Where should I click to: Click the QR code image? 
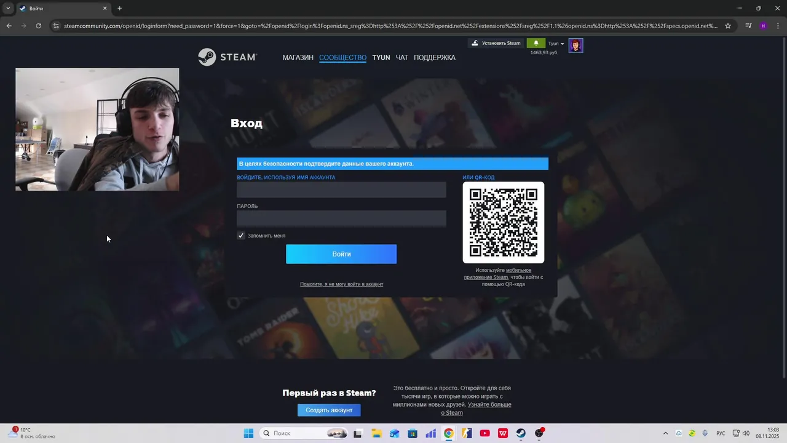point(504,222)
